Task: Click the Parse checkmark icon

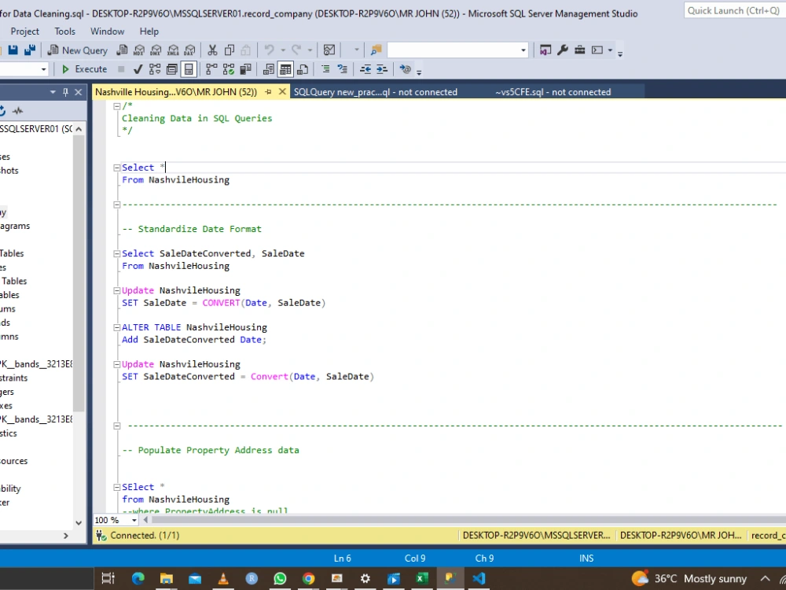Action: (138, 69)
